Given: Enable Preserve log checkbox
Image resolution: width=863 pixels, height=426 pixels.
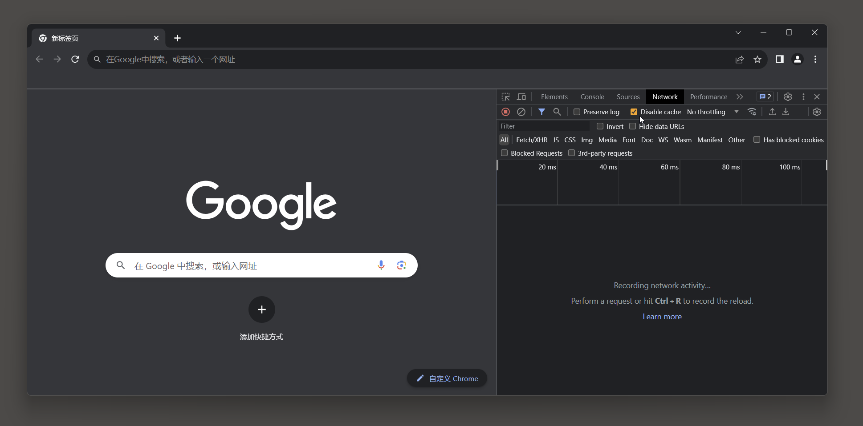Looking at the screenshot, I should pyautogui.click(x=577, y=112).
